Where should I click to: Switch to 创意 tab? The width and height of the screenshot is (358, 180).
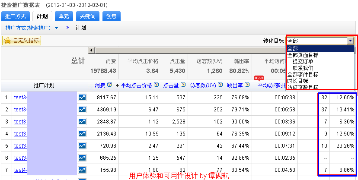point(112,16)
